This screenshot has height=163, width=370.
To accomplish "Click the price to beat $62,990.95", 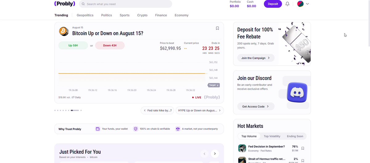I will 170,48.
